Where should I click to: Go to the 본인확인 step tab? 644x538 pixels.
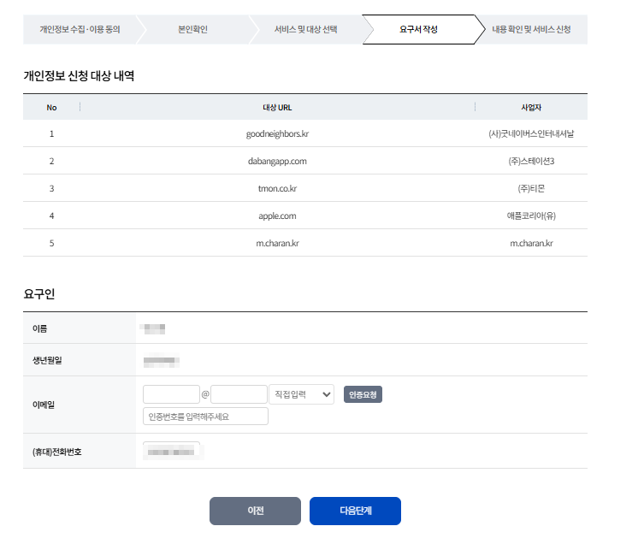(192, 29)
